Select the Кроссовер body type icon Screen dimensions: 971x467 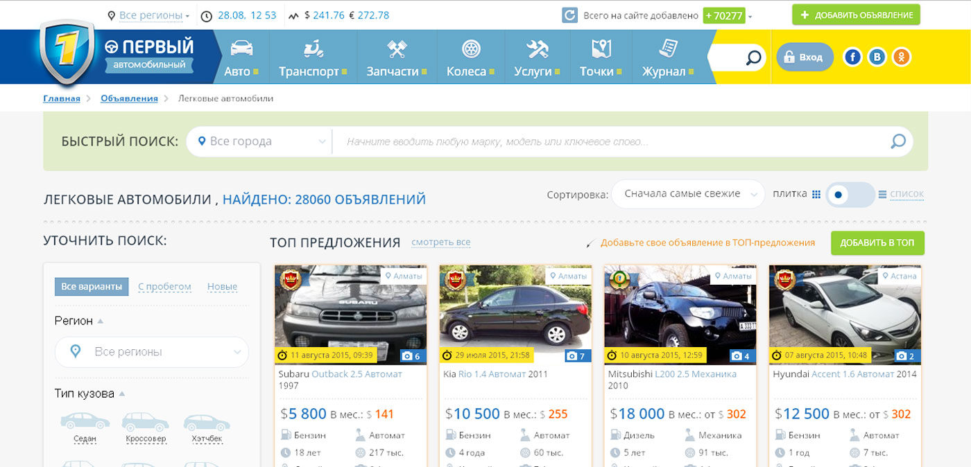[x=146, y=421]
